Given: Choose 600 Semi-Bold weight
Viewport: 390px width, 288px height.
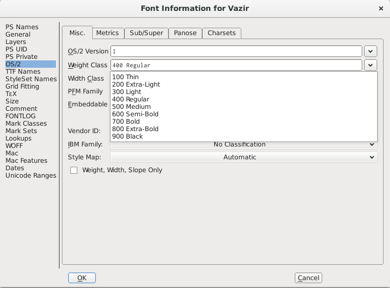Looking at the screenshot, I should [x=244, y=114].
